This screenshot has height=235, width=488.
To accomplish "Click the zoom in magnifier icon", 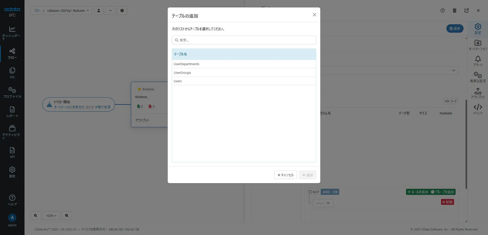I will click(35, 216).
